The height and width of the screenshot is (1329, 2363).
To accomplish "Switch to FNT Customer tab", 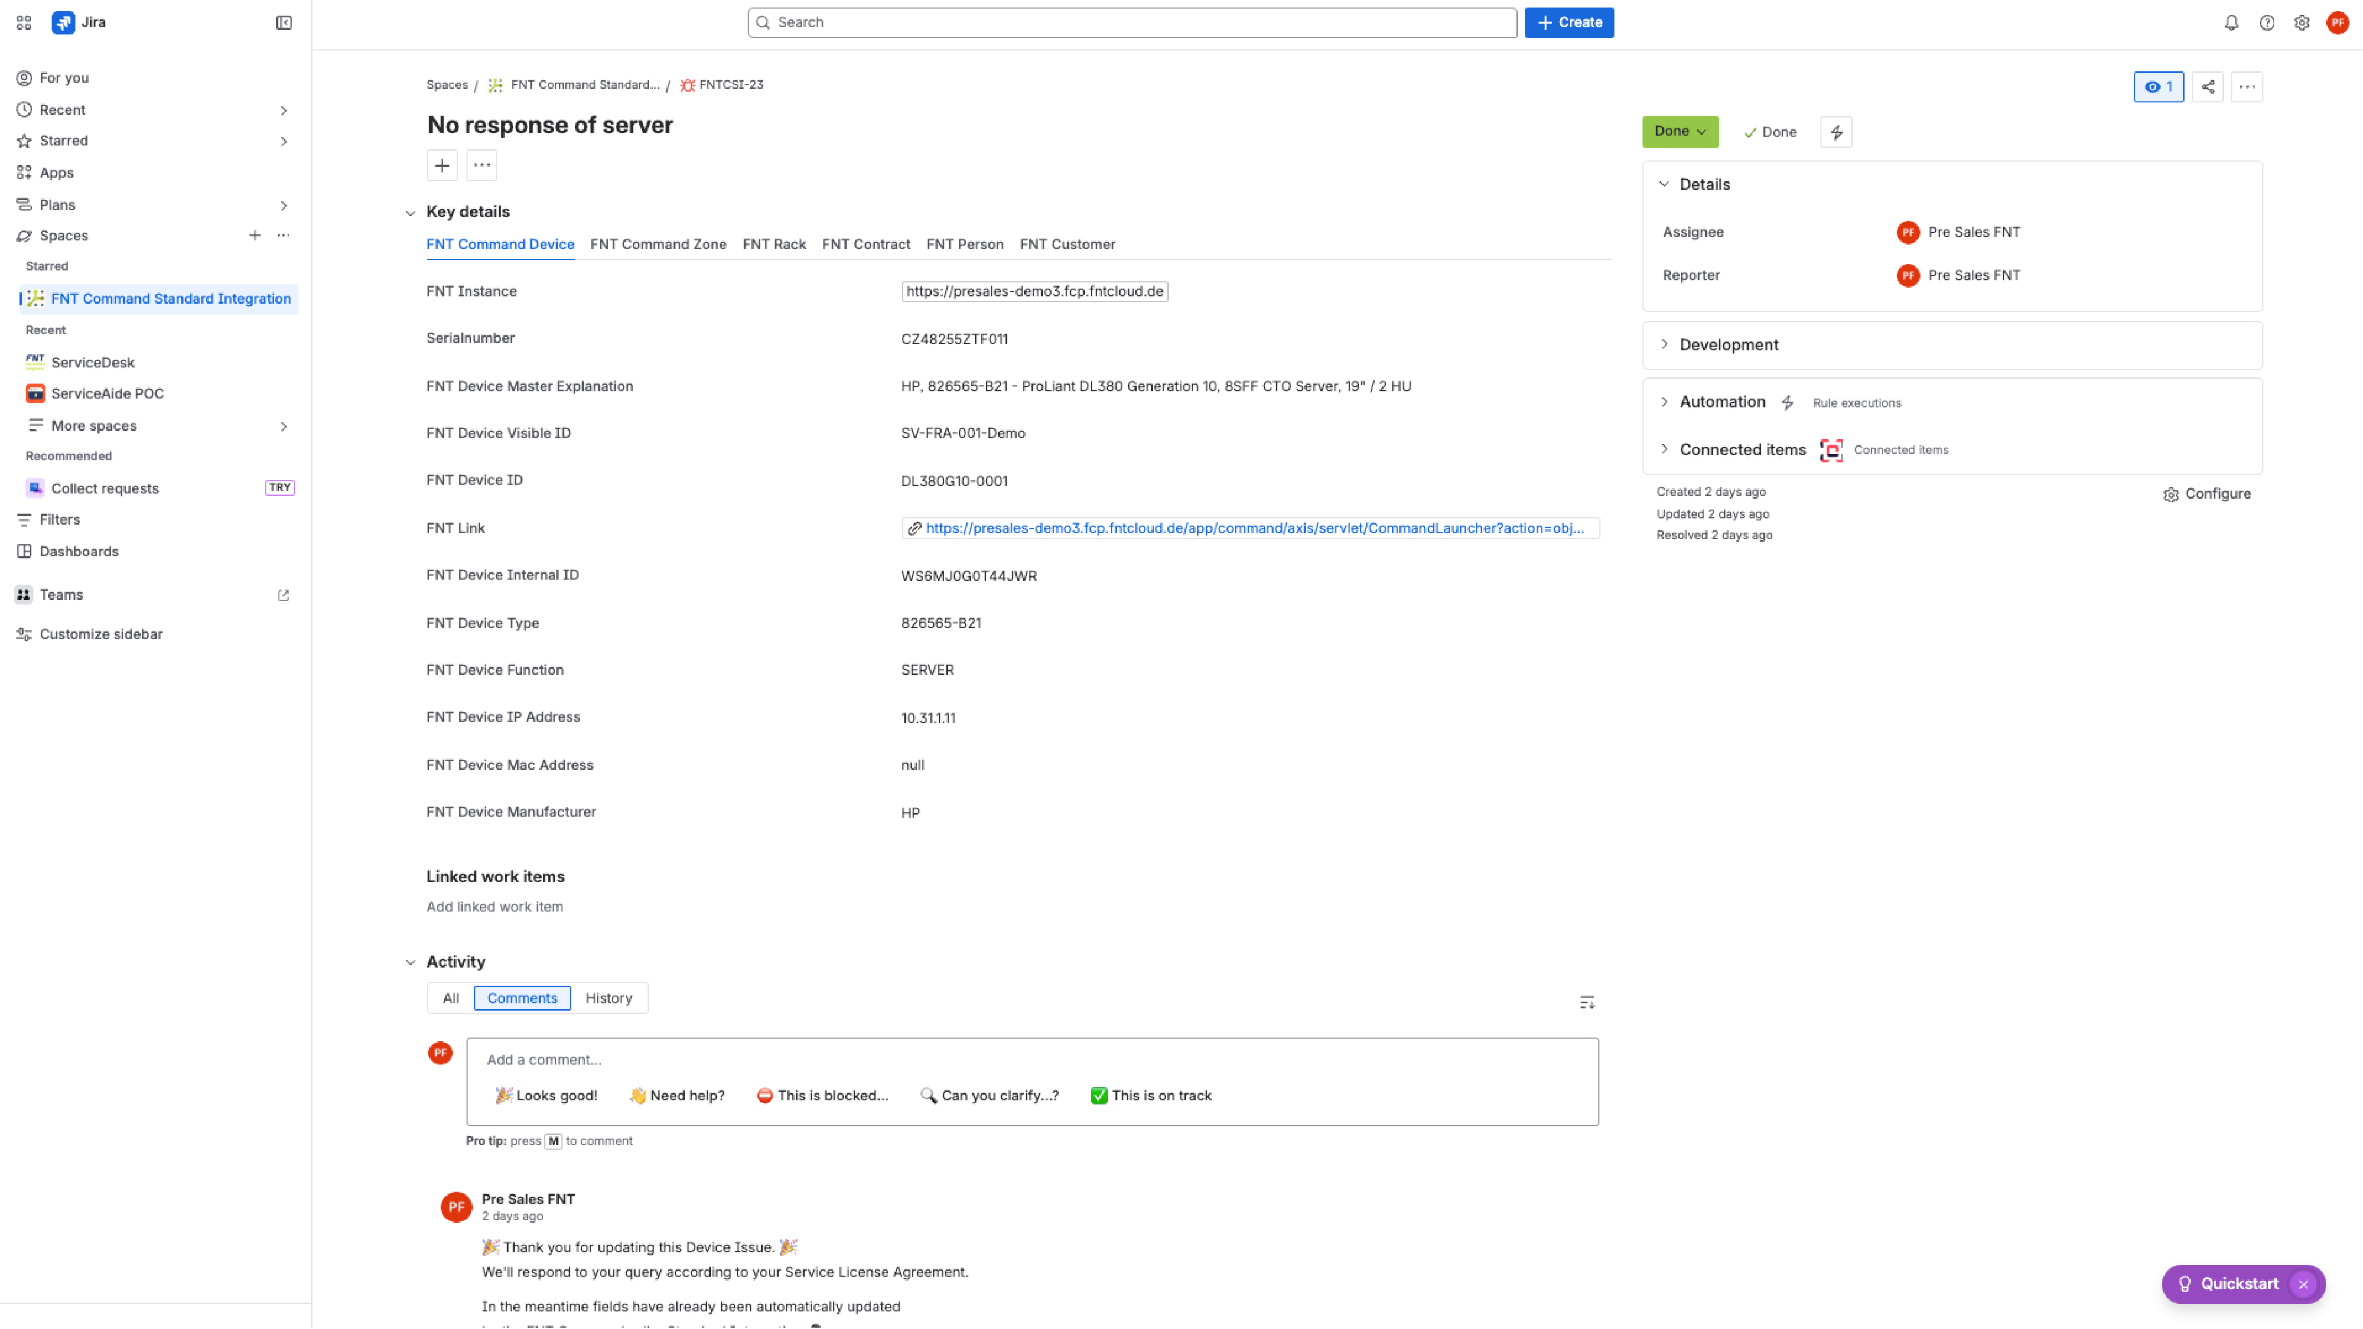I will click(x=1067, y=245).
